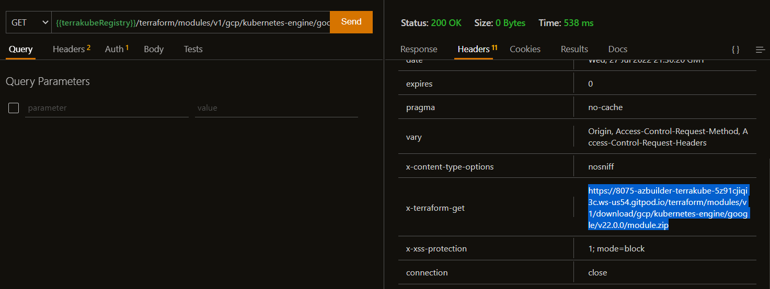770x289 pixels.
Task: Focus the query parameter name field
Action: [x=107, y=108]
